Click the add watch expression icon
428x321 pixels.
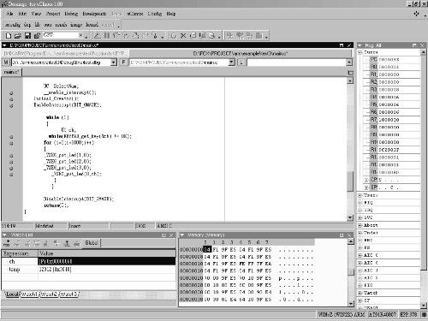(x=7, y=243)
